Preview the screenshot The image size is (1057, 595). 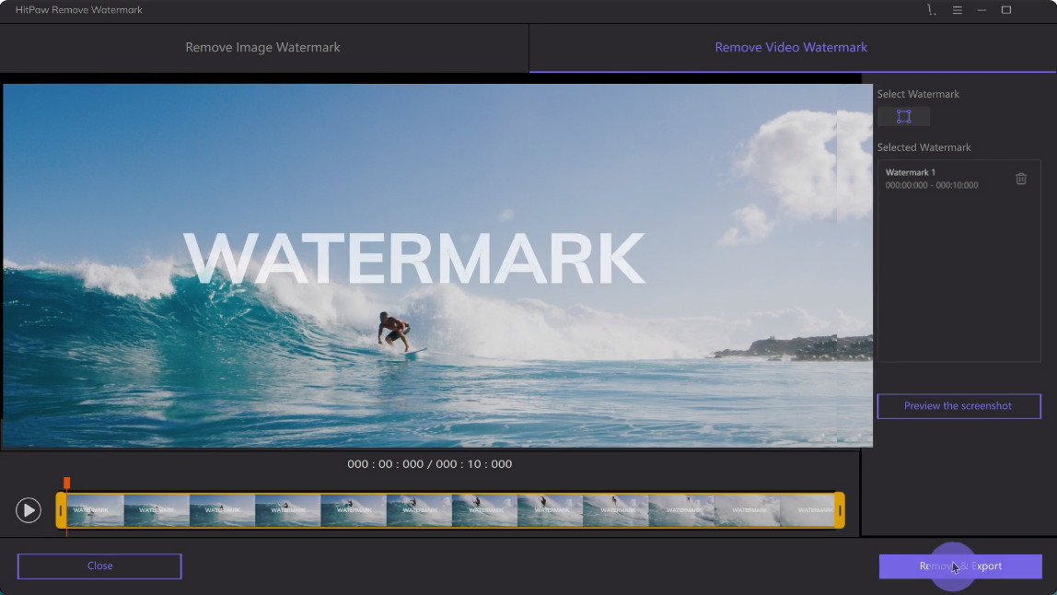[x=958, y=406]
